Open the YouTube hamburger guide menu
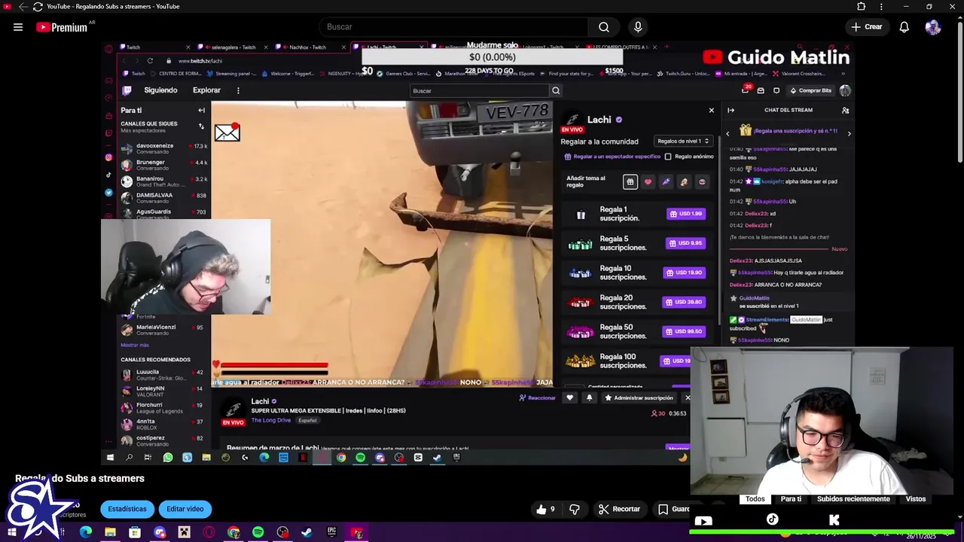 pyautogui.click(x=18, y=27)
